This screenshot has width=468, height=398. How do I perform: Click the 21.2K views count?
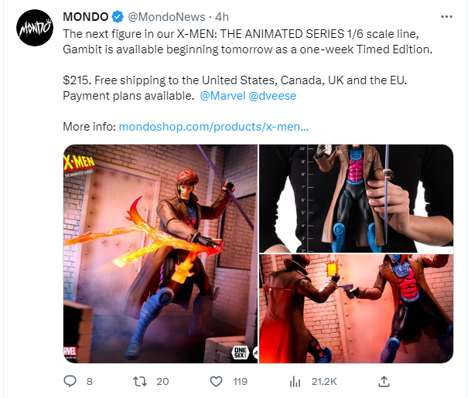pyautogui.click(x=324, y=381)
